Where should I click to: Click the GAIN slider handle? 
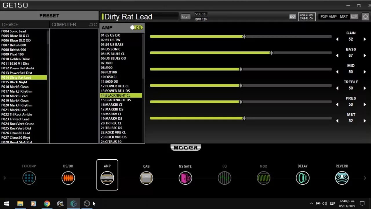(244, 37)
